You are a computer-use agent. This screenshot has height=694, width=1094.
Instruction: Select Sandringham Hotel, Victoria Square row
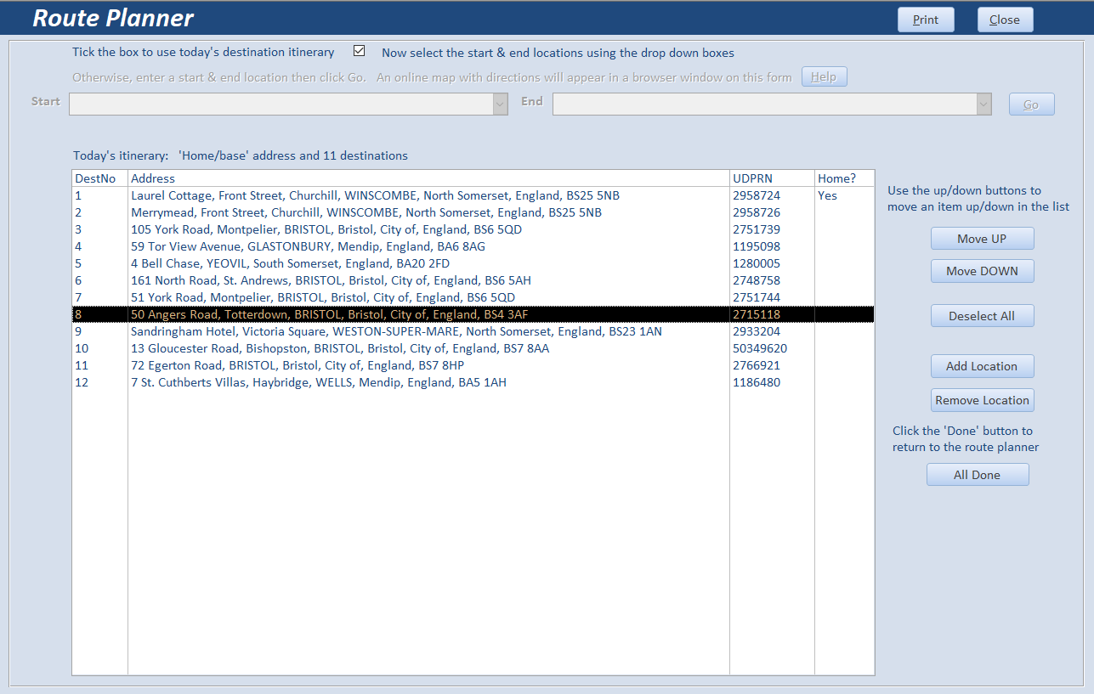point(473,331)
